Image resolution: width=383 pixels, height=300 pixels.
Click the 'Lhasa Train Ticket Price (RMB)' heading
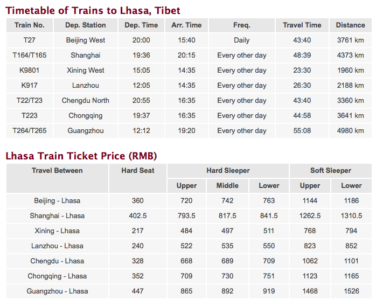tap(81, 156)
